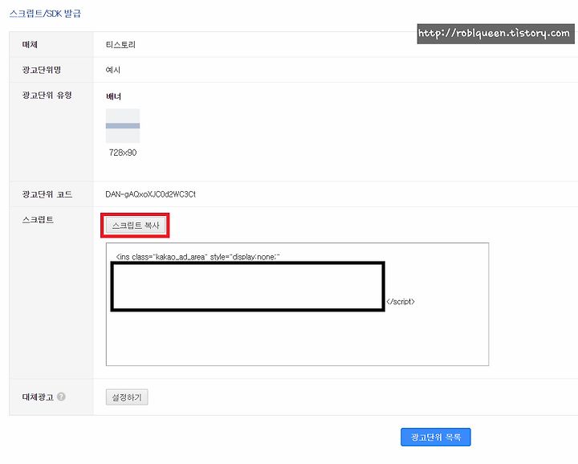
Task: Open the 광고단위 목록 button
Action: point(436,437)
